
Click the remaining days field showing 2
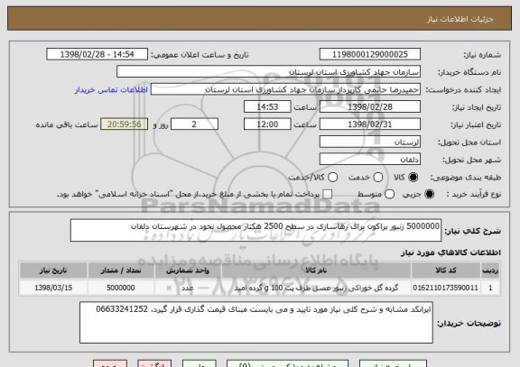[x=194, y=124]
